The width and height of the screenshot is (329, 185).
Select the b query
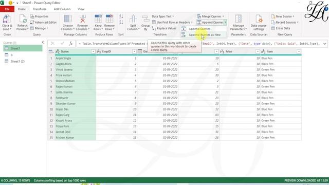[23, 55]
